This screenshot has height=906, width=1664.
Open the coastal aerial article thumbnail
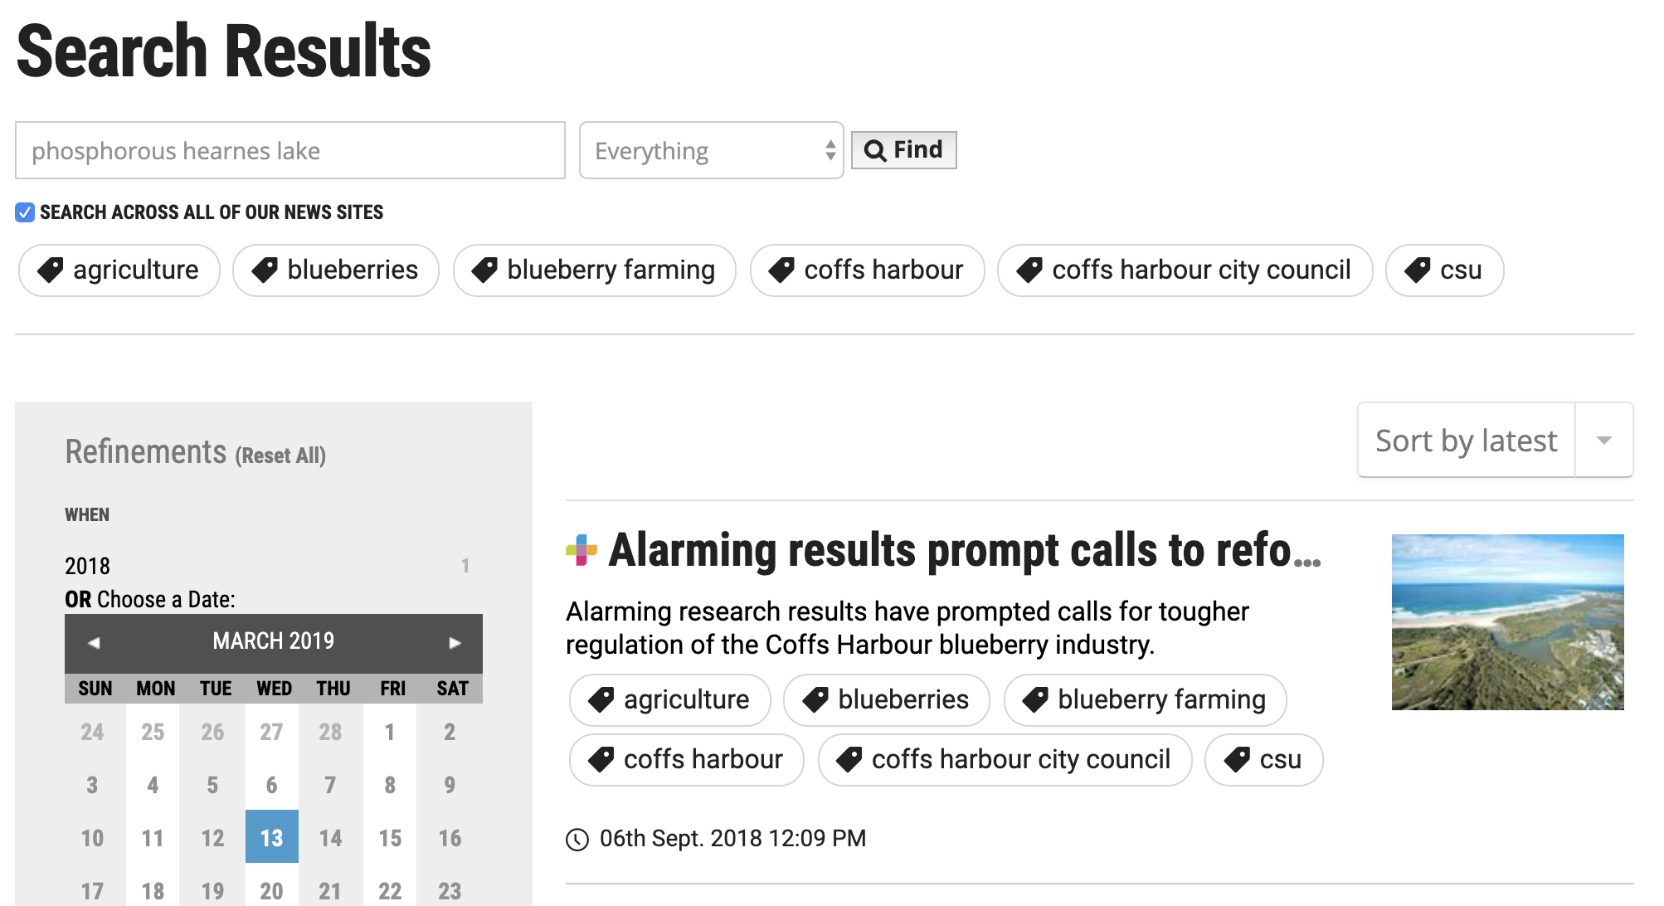[x=1507, y=622]
